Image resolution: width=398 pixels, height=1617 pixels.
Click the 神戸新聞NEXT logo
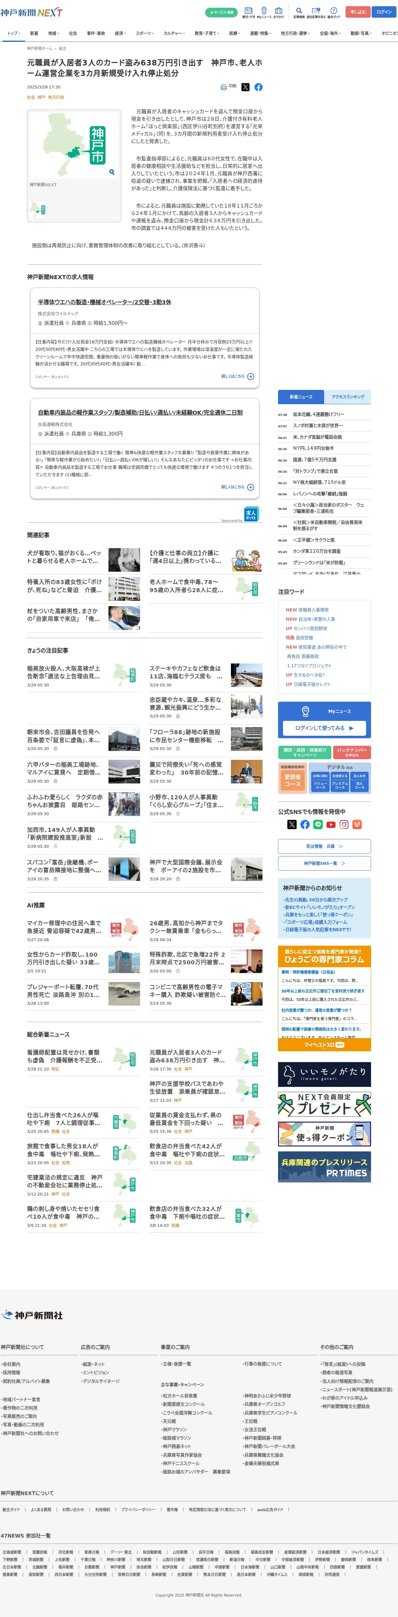(x=31, y=12)
